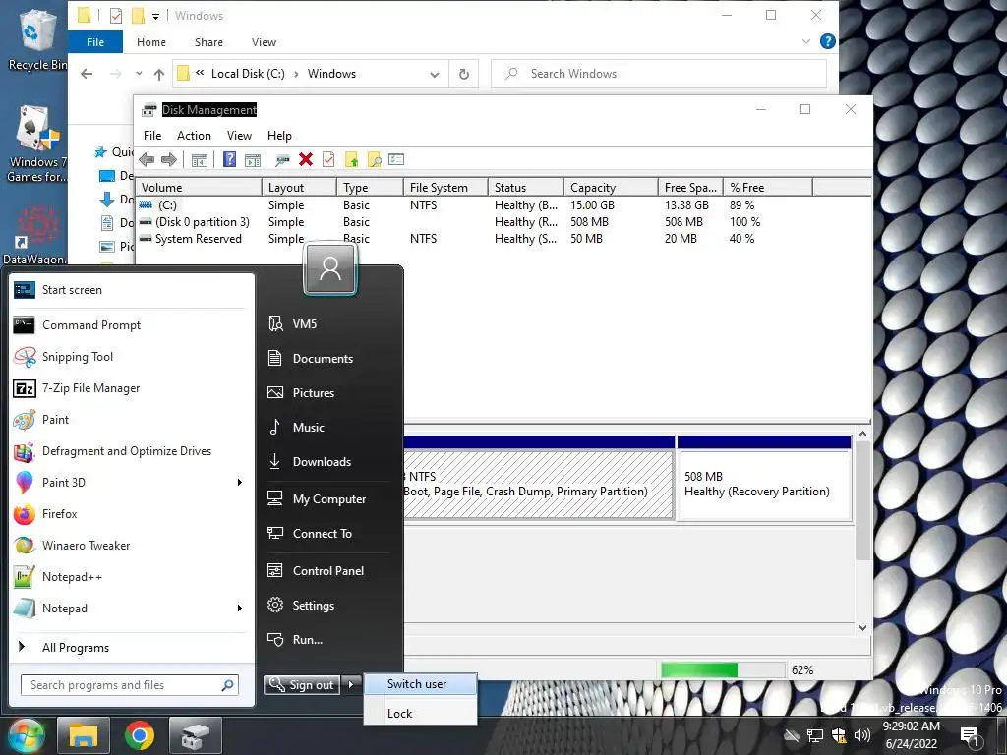Viewport: 1007px width, 755px height.
Task: Select the System Reserved volume row
Action: pyautogui.click(x=473, y=239)
